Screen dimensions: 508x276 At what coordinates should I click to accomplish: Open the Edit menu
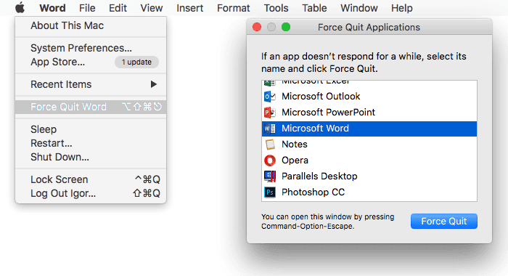click(x=118, y=8)
